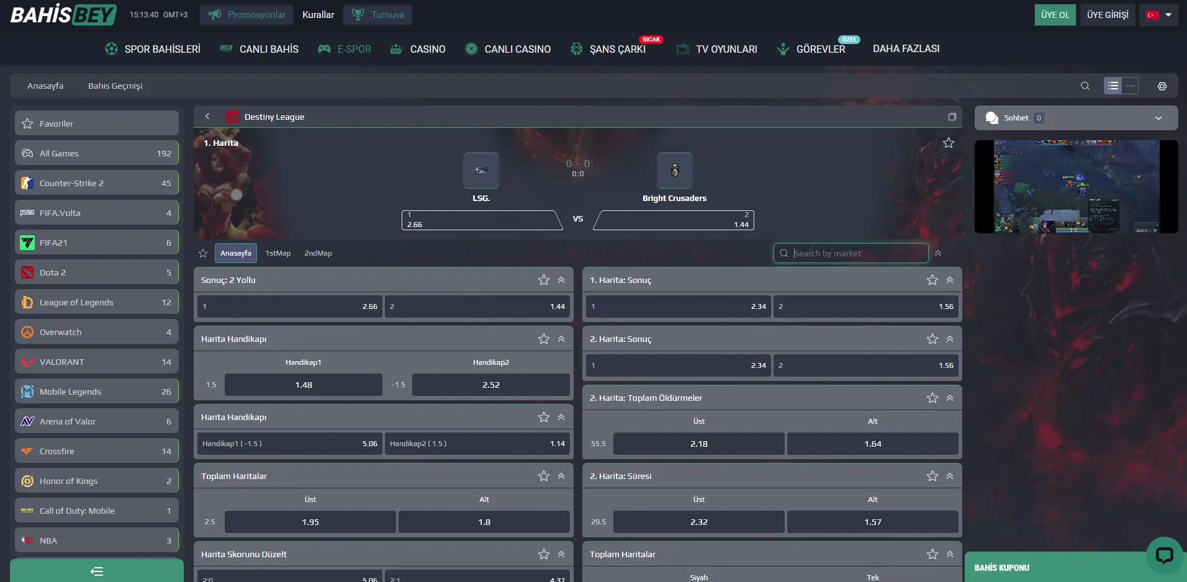
Task: Click the back arrow beside Destiny League
Action: pyautogui.click(x=207, y=116)
